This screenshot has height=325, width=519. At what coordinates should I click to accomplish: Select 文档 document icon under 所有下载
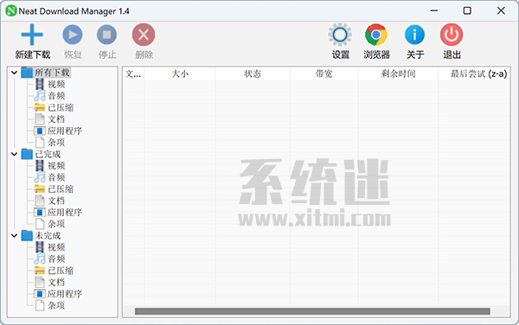pos(40,119)
